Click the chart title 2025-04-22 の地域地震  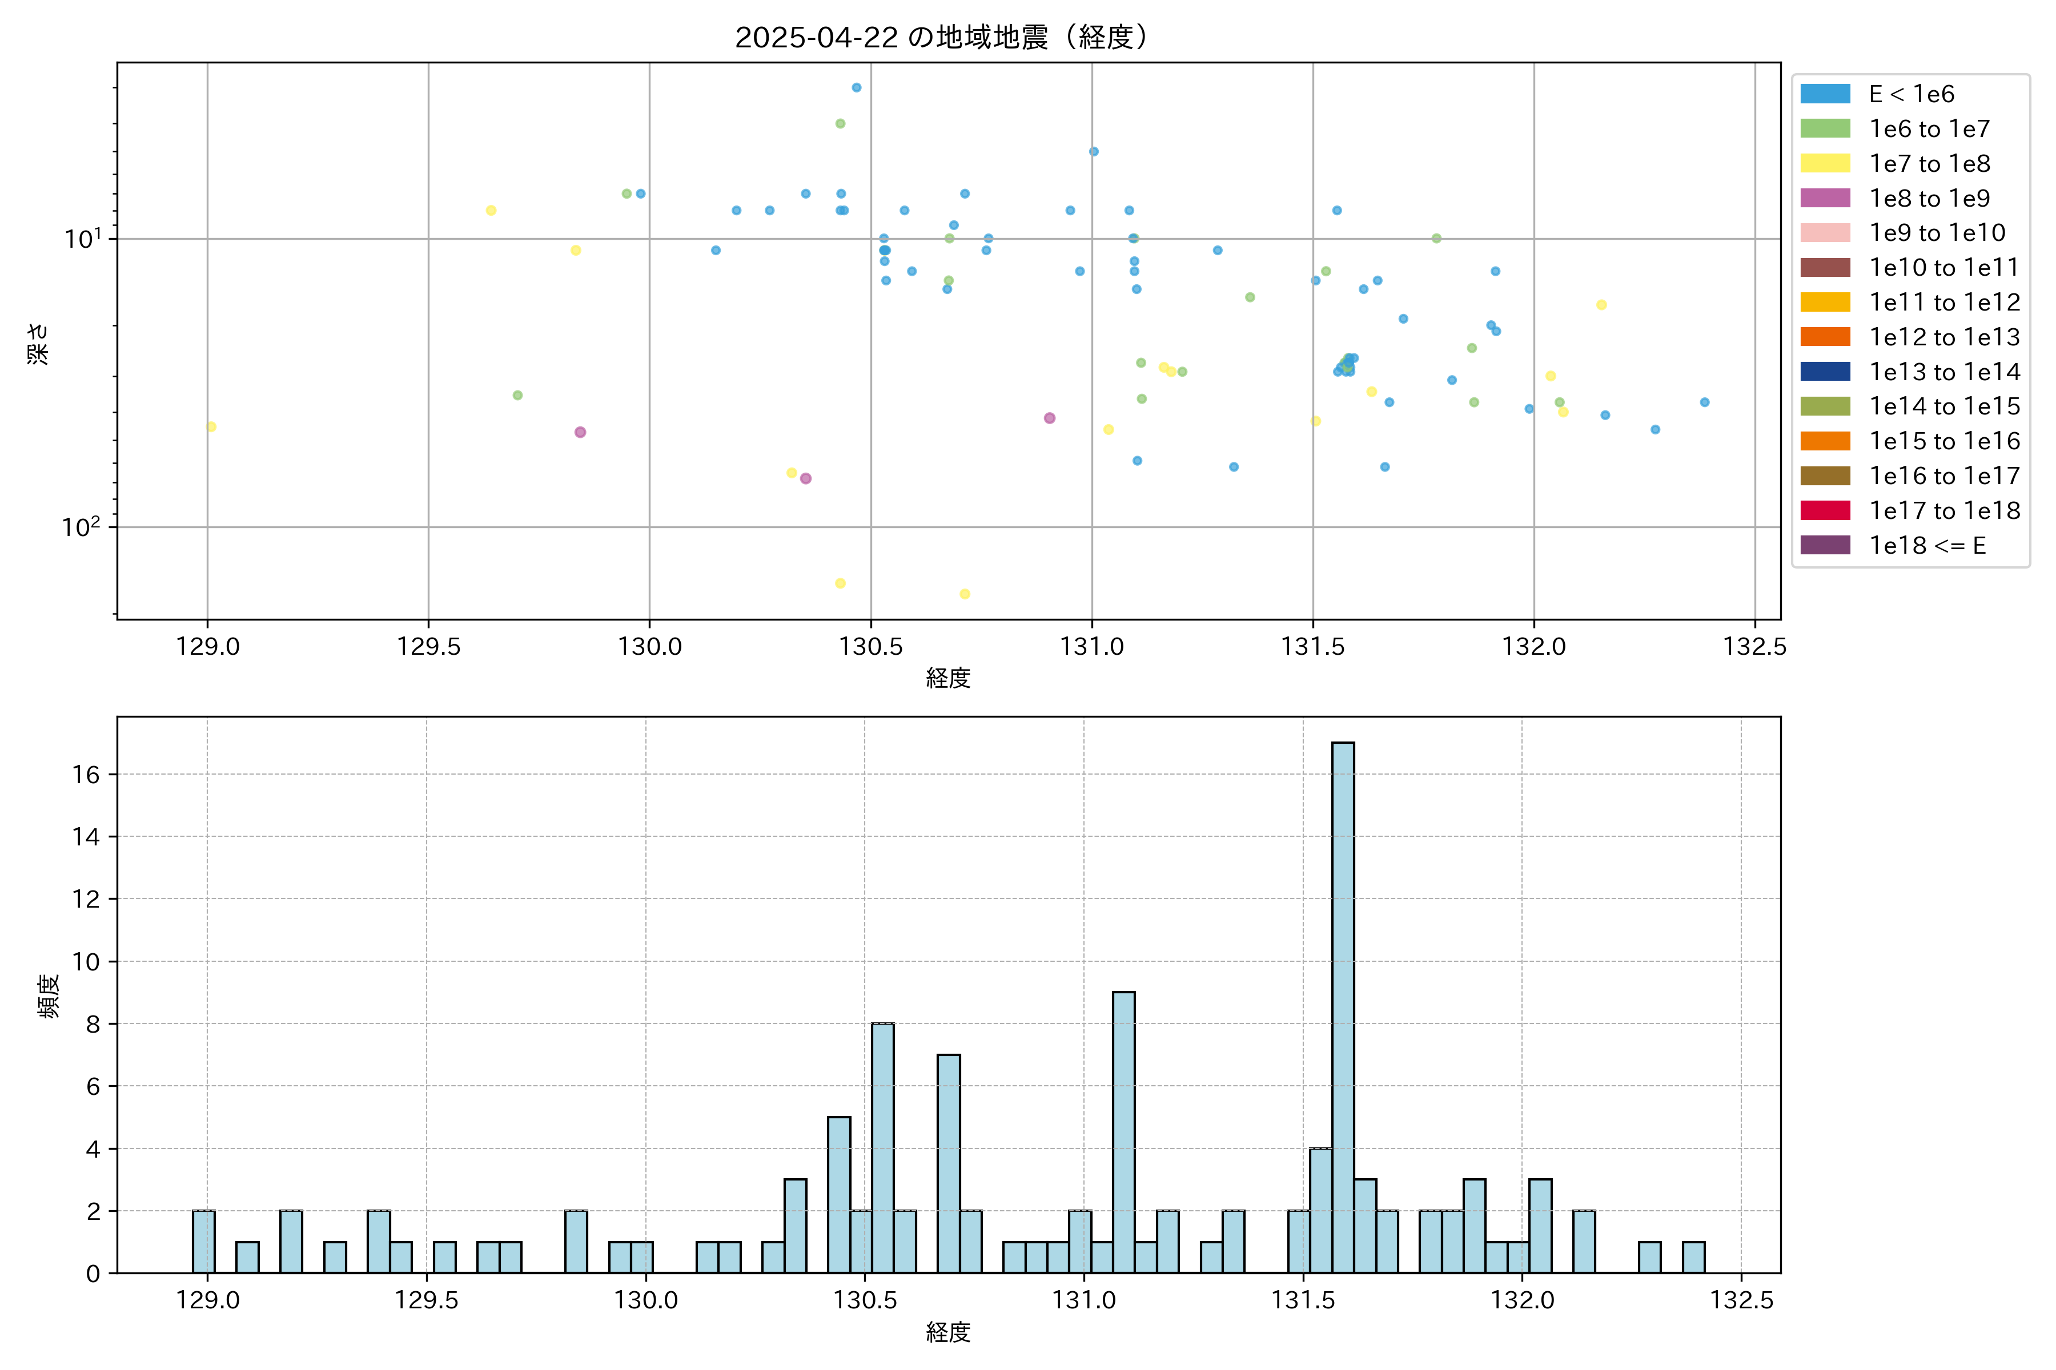click(941, 38)
